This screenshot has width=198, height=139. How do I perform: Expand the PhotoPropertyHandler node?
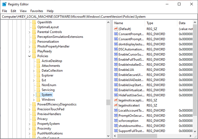29,47
